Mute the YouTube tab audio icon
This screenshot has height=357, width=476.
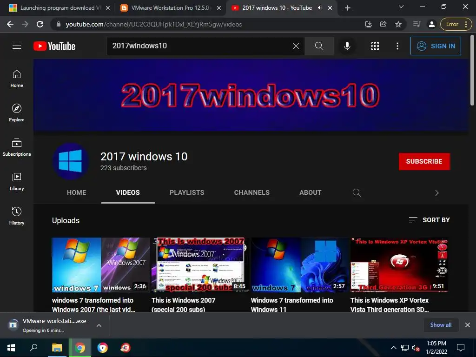320,8
